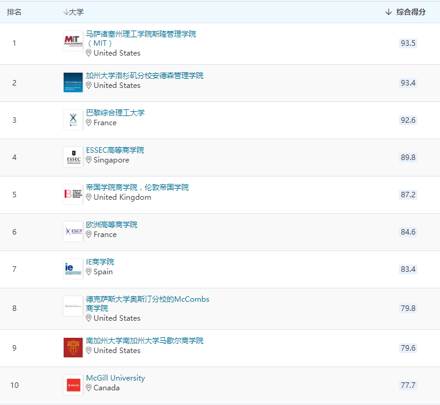Screen dimensions: 440x405
Task: Click the ie Business School logo
Action: tap(73, 269)
